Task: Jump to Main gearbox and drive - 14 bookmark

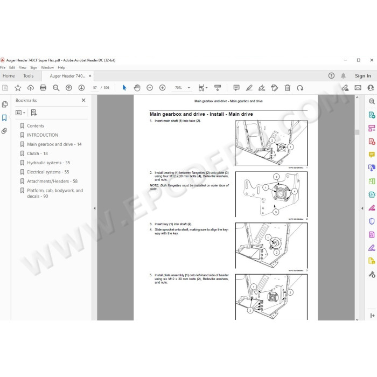Action: 54,144
